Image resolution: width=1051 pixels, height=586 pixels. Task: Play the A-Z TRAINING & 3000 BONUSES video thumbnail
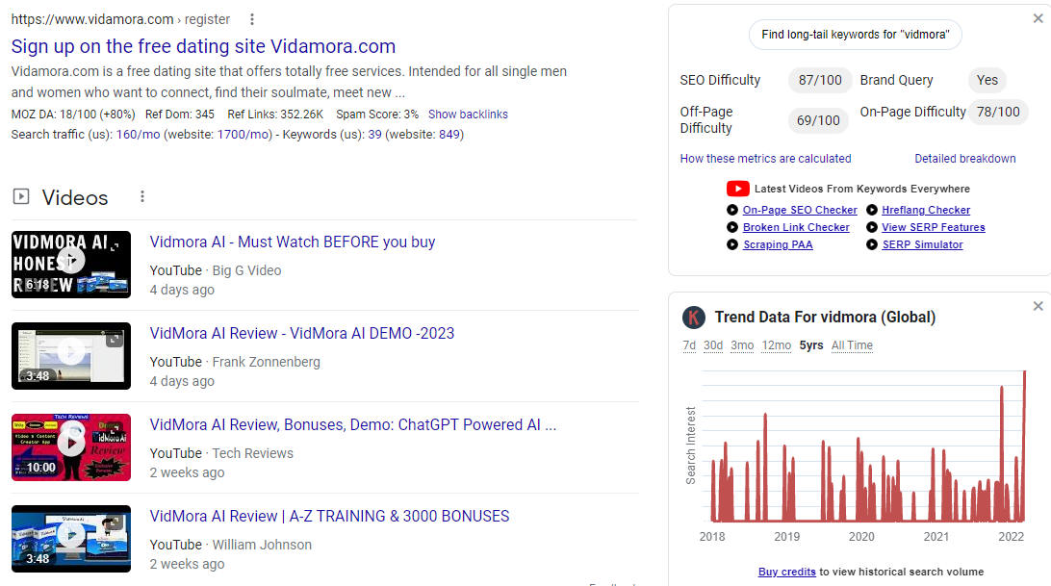[71, 539]
